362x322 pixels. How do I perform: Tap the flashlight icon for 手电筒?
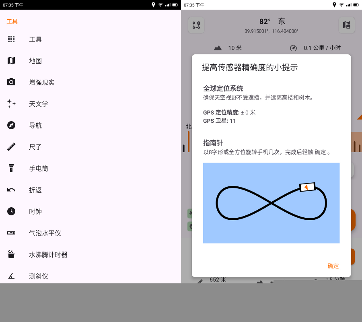coord(11,168)
